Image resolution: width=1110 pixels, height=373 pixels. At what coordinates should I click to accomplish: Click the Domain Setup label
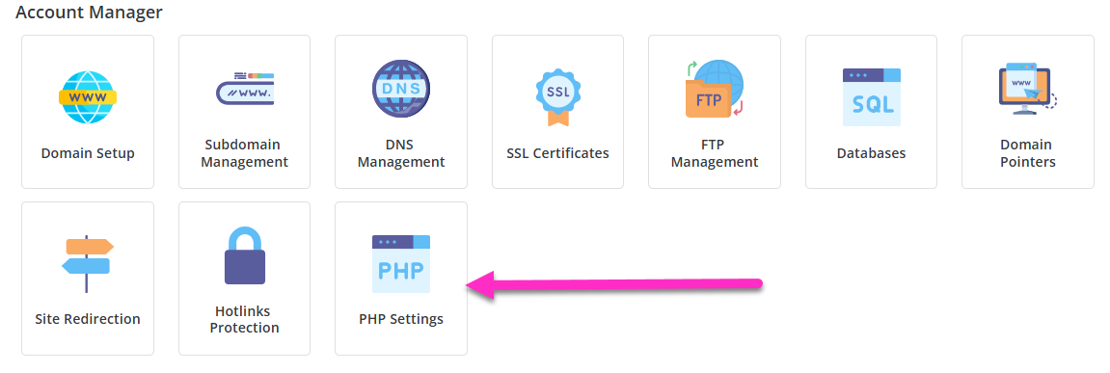point(88,153)
